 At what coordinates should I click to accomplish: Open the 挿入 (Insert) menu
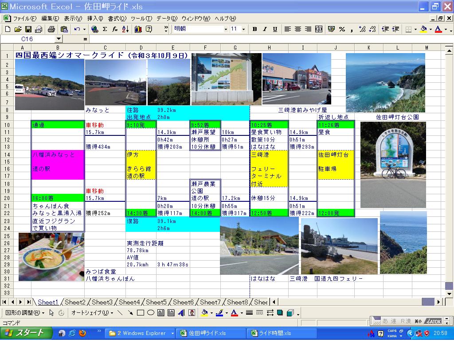(x=95, y=19)
